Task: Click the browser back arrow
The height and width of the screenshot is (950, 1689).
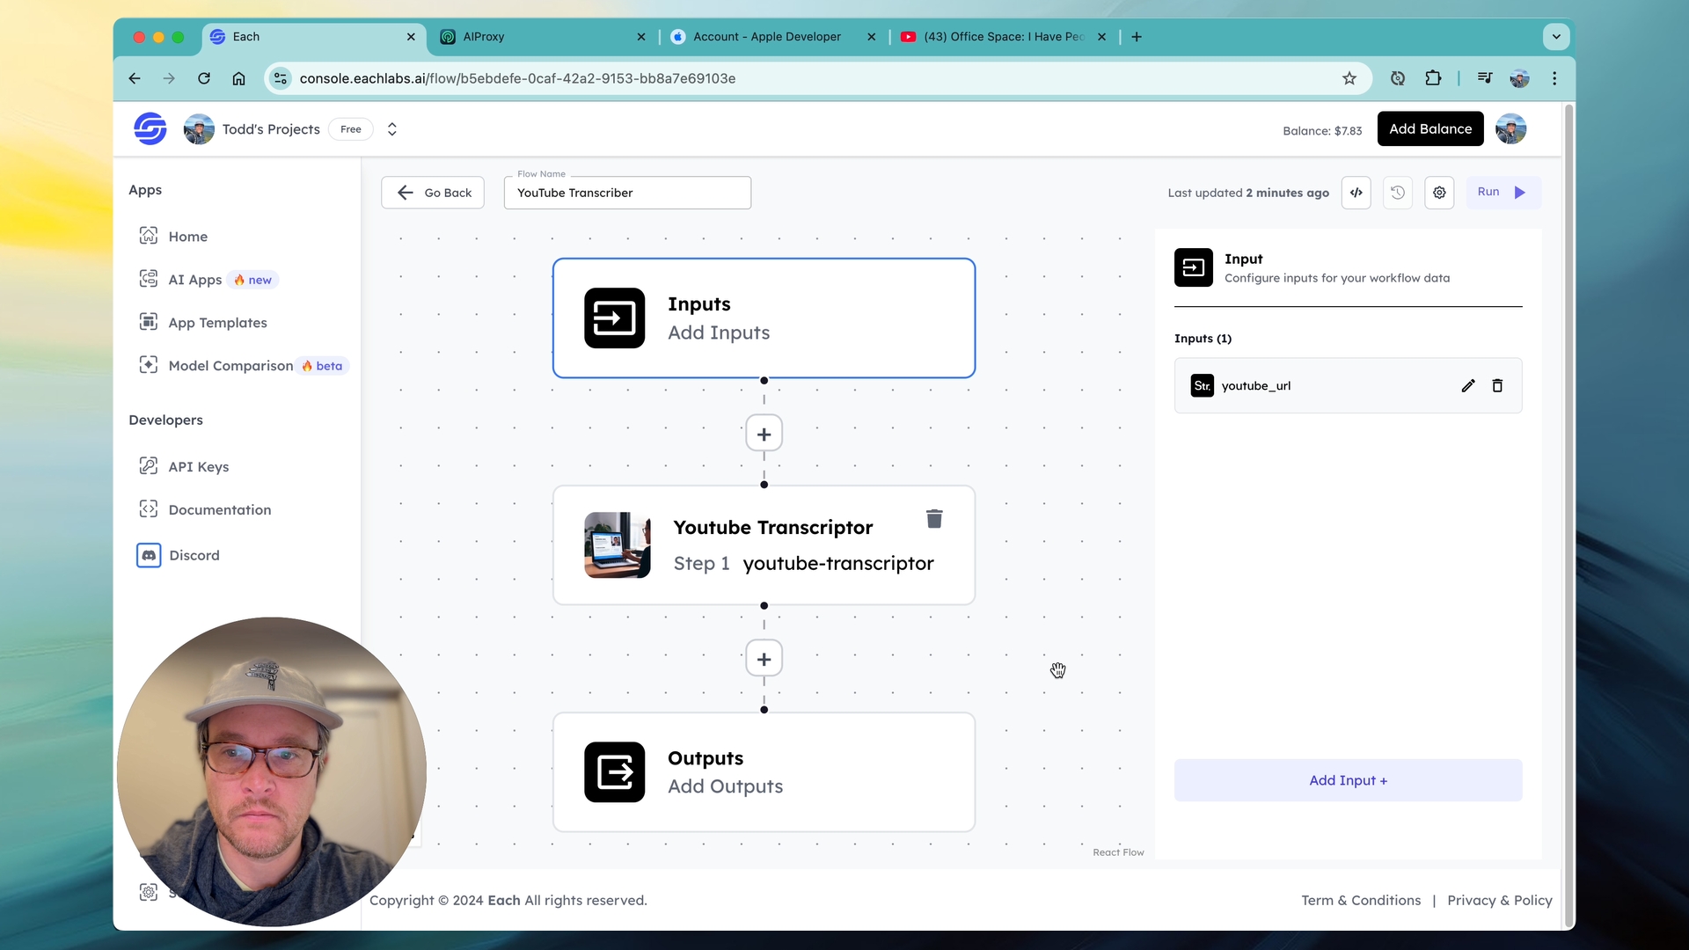Action: coord(135,78)
